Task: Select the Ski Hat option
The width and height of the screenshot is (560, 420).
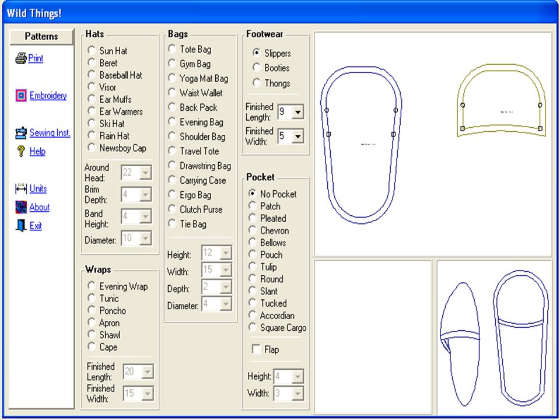Action: 92,123
